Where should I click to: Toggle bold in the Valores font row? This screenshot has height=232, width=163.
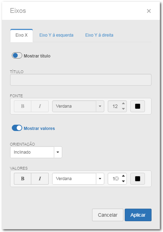tap(23, 179)
